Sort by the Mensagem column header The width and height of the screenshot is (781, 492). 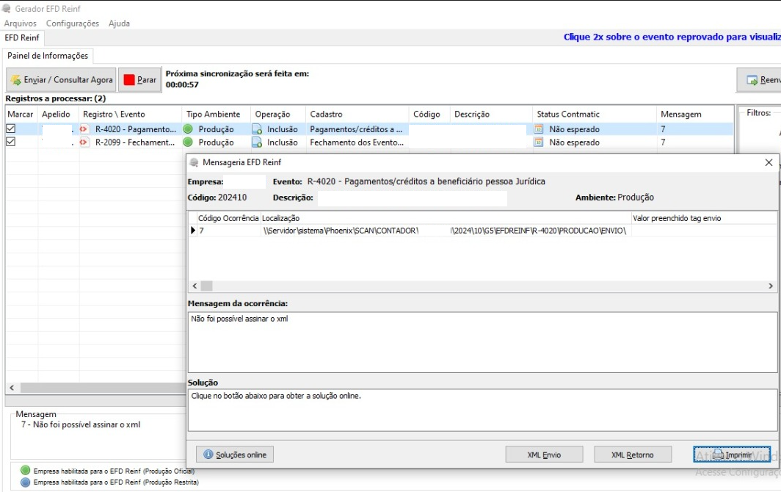pos(695,114)
